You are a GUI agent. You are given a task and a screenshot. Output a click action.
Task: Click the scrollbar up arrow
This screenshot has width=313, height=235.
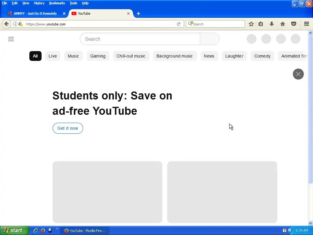[x=310, y=33]
